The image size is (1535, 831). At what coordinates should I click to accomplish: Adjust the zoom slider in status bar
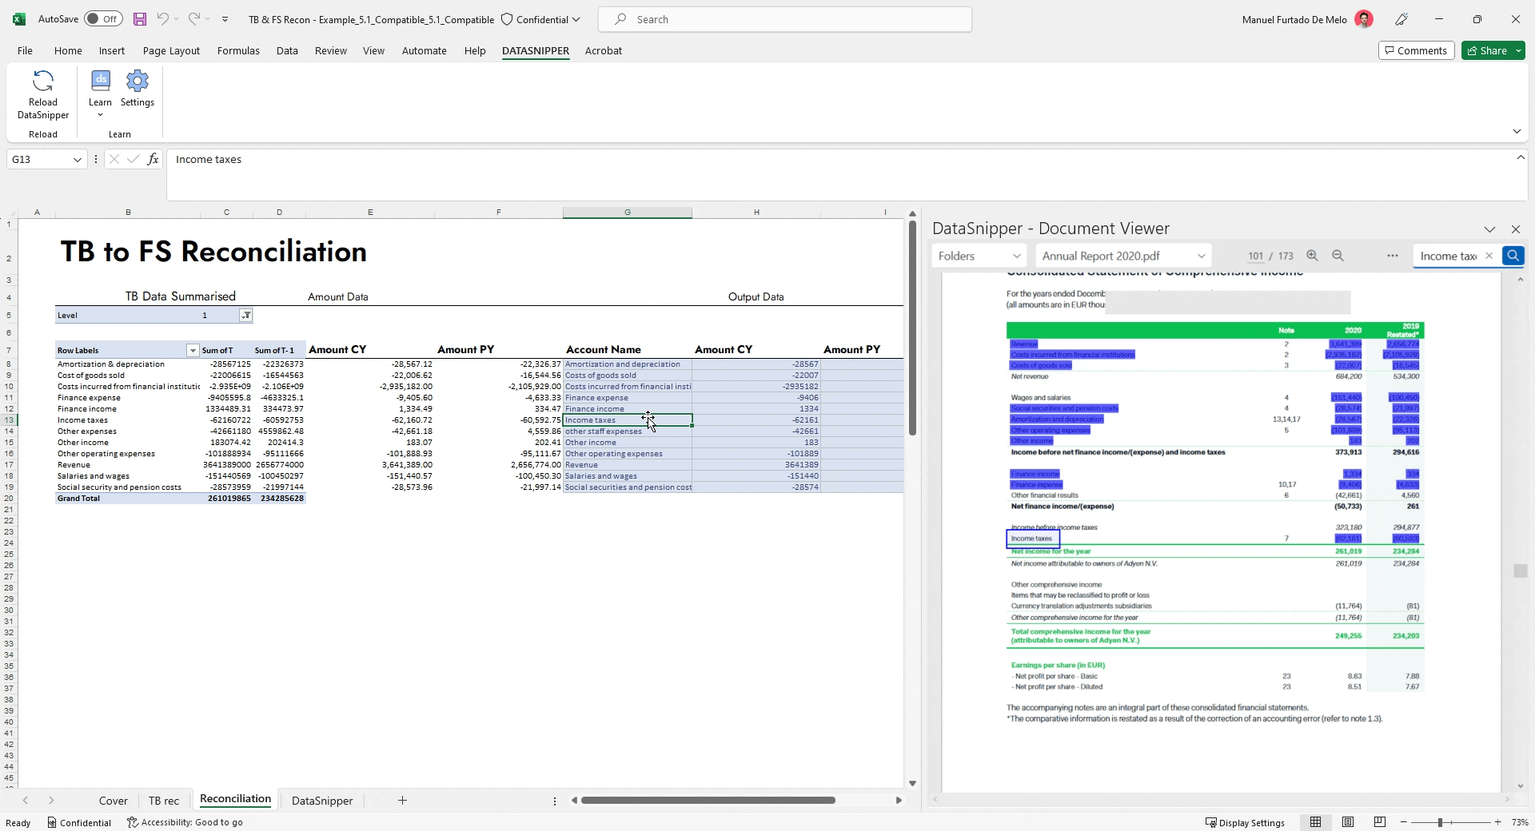click(1440, 822)
